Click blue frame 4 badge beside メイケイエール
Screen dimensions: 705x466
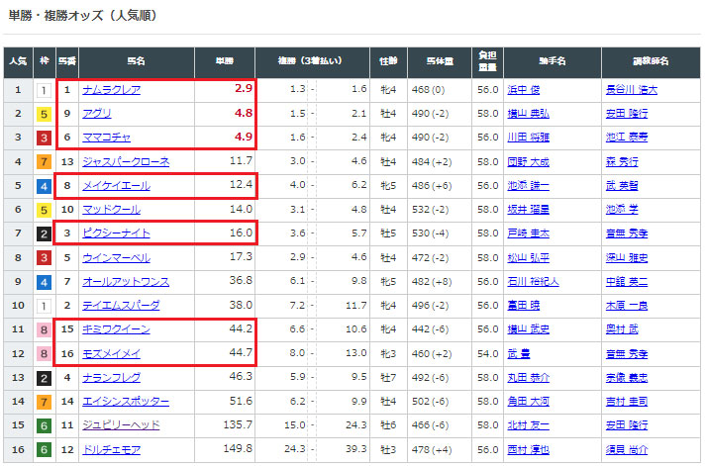click(43, 186)
